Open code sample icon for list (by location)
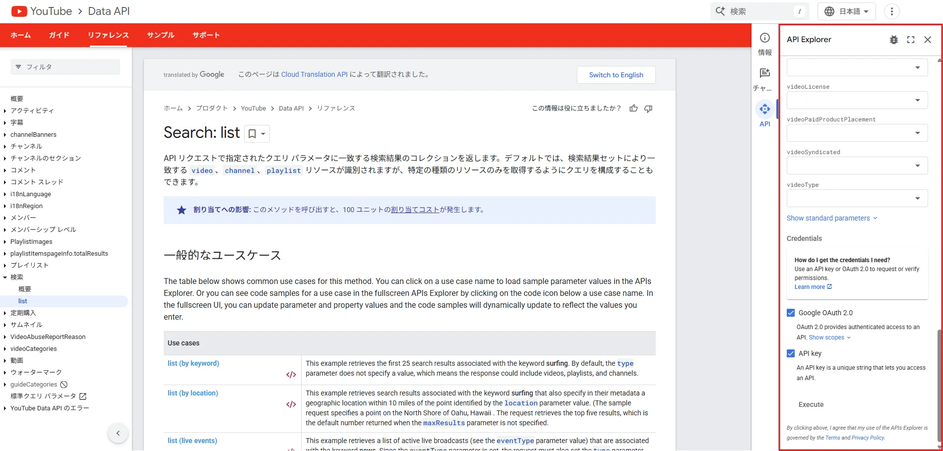This screenshot has width=943, height=451. 291,404
